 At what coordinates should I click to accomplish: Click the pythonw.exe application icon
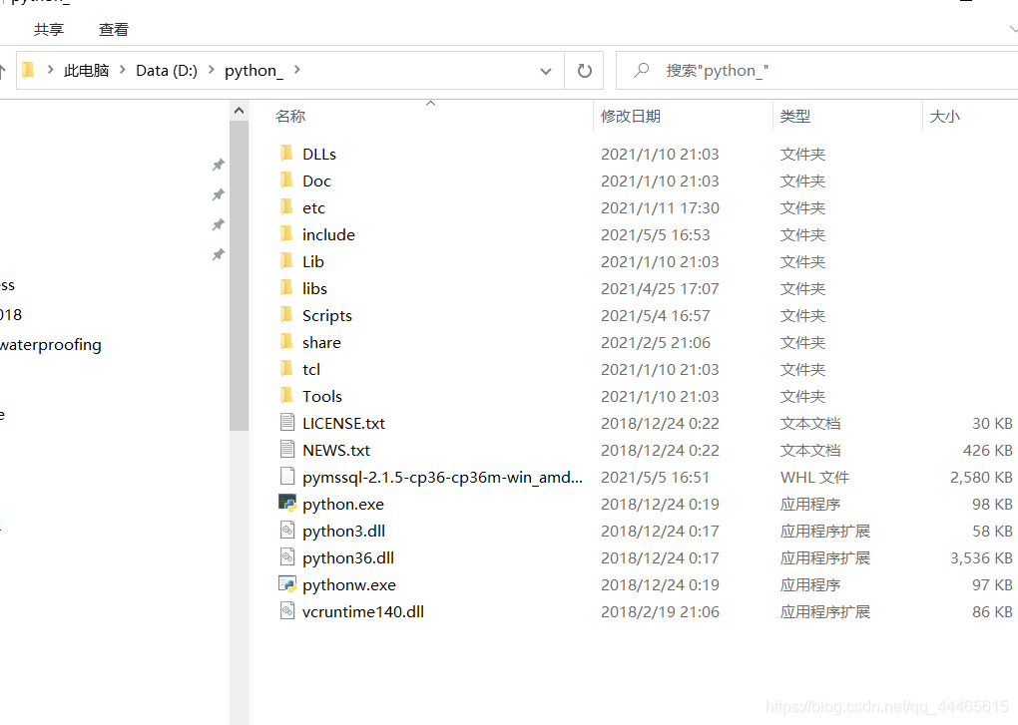(287, 584)
